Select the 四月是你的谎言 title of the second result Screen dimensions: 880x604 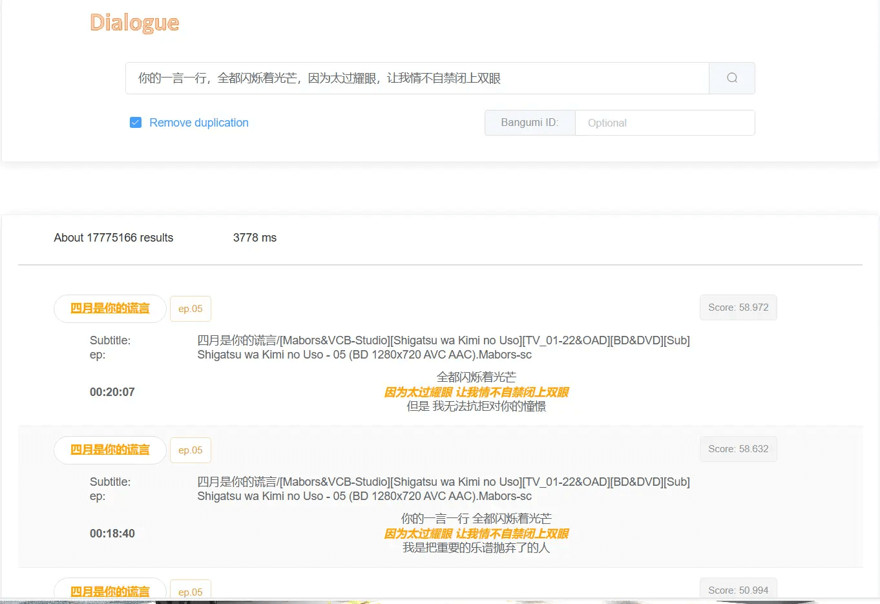[x=109, y=450]
